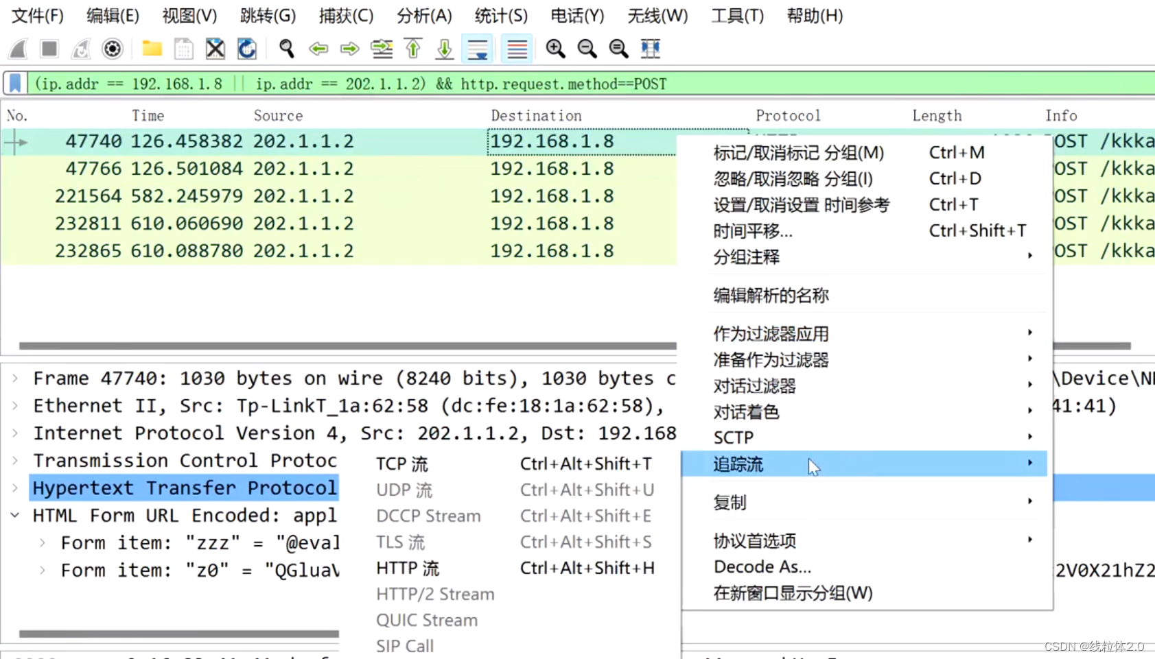The image size is (1155, 659).
Task: Follow HTTP 流 stream
Action: [x=515, y=568]
